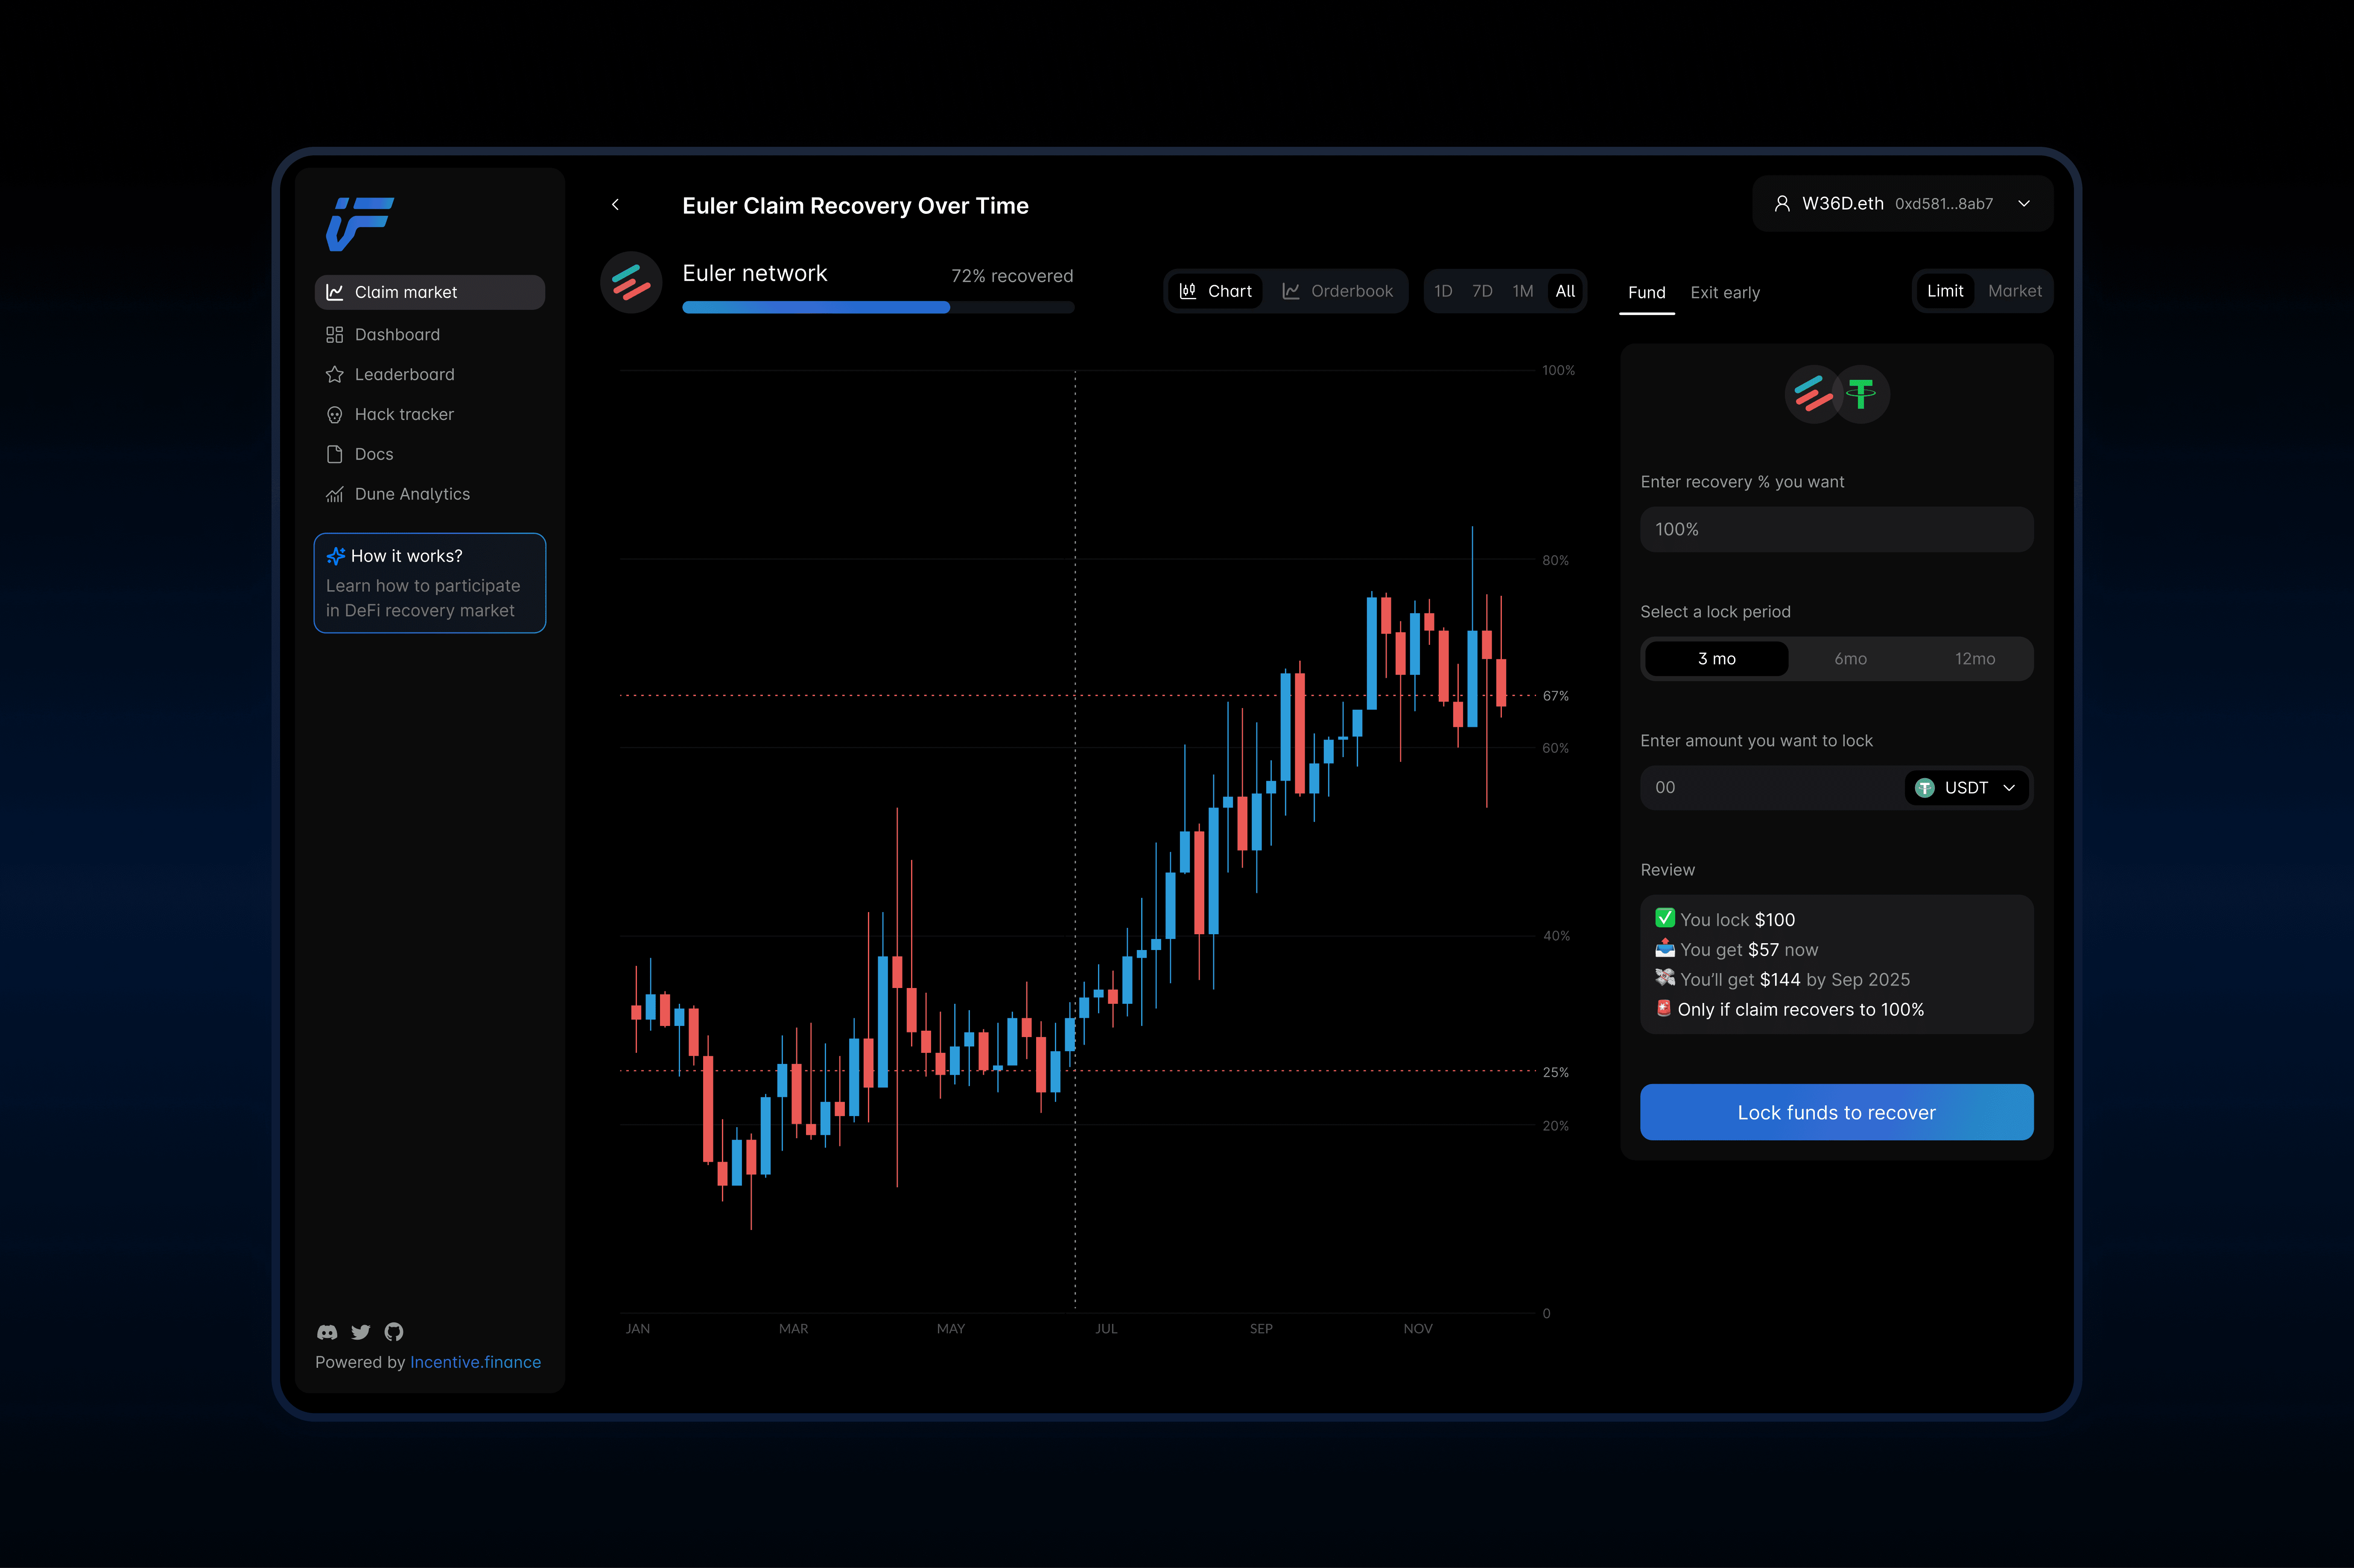Image resolution: width=2354 pixels, height=1568 pixels.
Task: Open the GitHub icon link
Action: click(x=394, y=1332)
